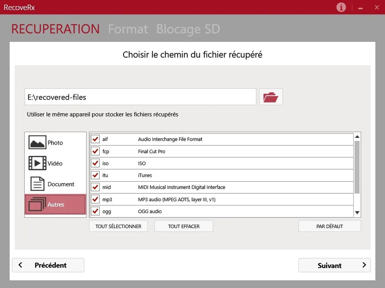Uncheck the aif file type checkbox
The image size is (385, 288).
click(x=95, y=139)
